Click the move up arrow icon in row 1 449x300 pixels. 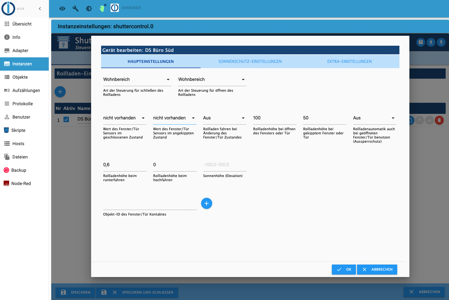point(420,120)
